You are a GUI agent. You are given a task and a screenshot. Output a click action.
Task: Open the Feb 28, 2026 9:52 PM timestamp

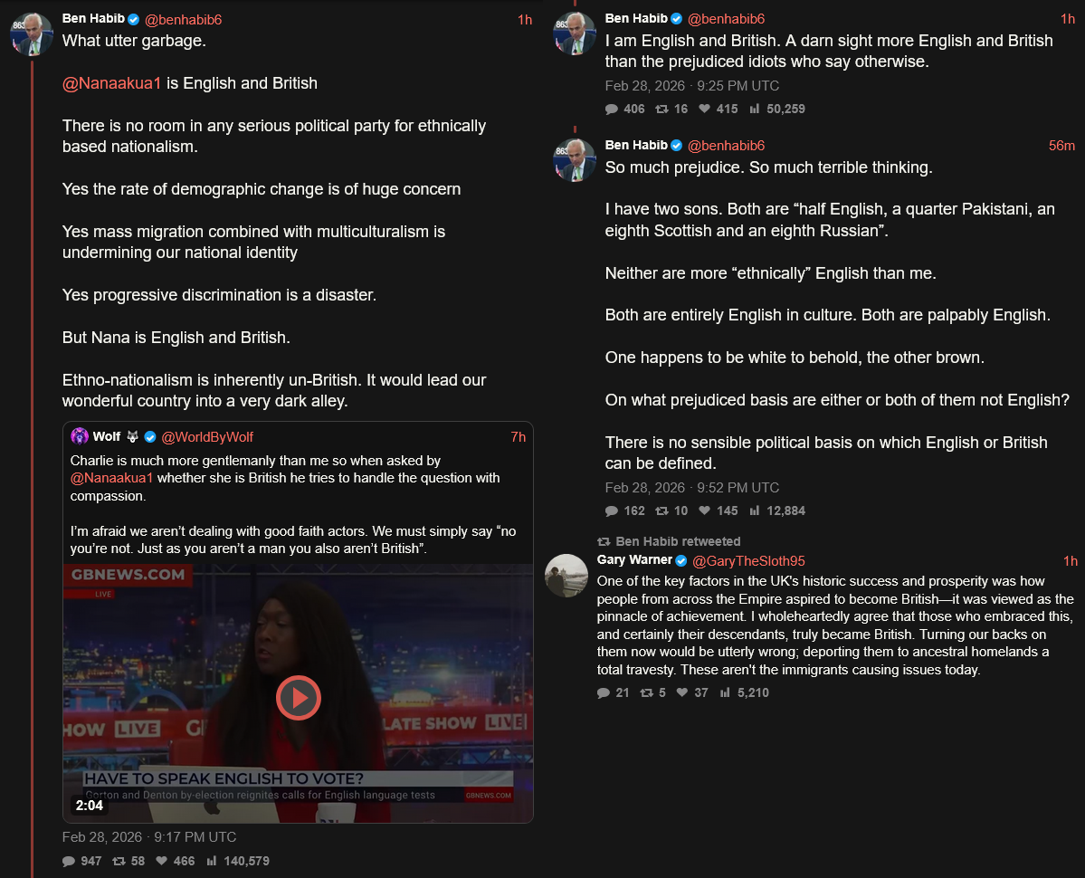point(692,488)
